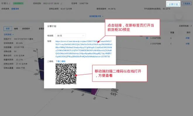Expand the 装载配置详情 section
This screenshot has width=193, height=116.
click(x=96, y=16)
